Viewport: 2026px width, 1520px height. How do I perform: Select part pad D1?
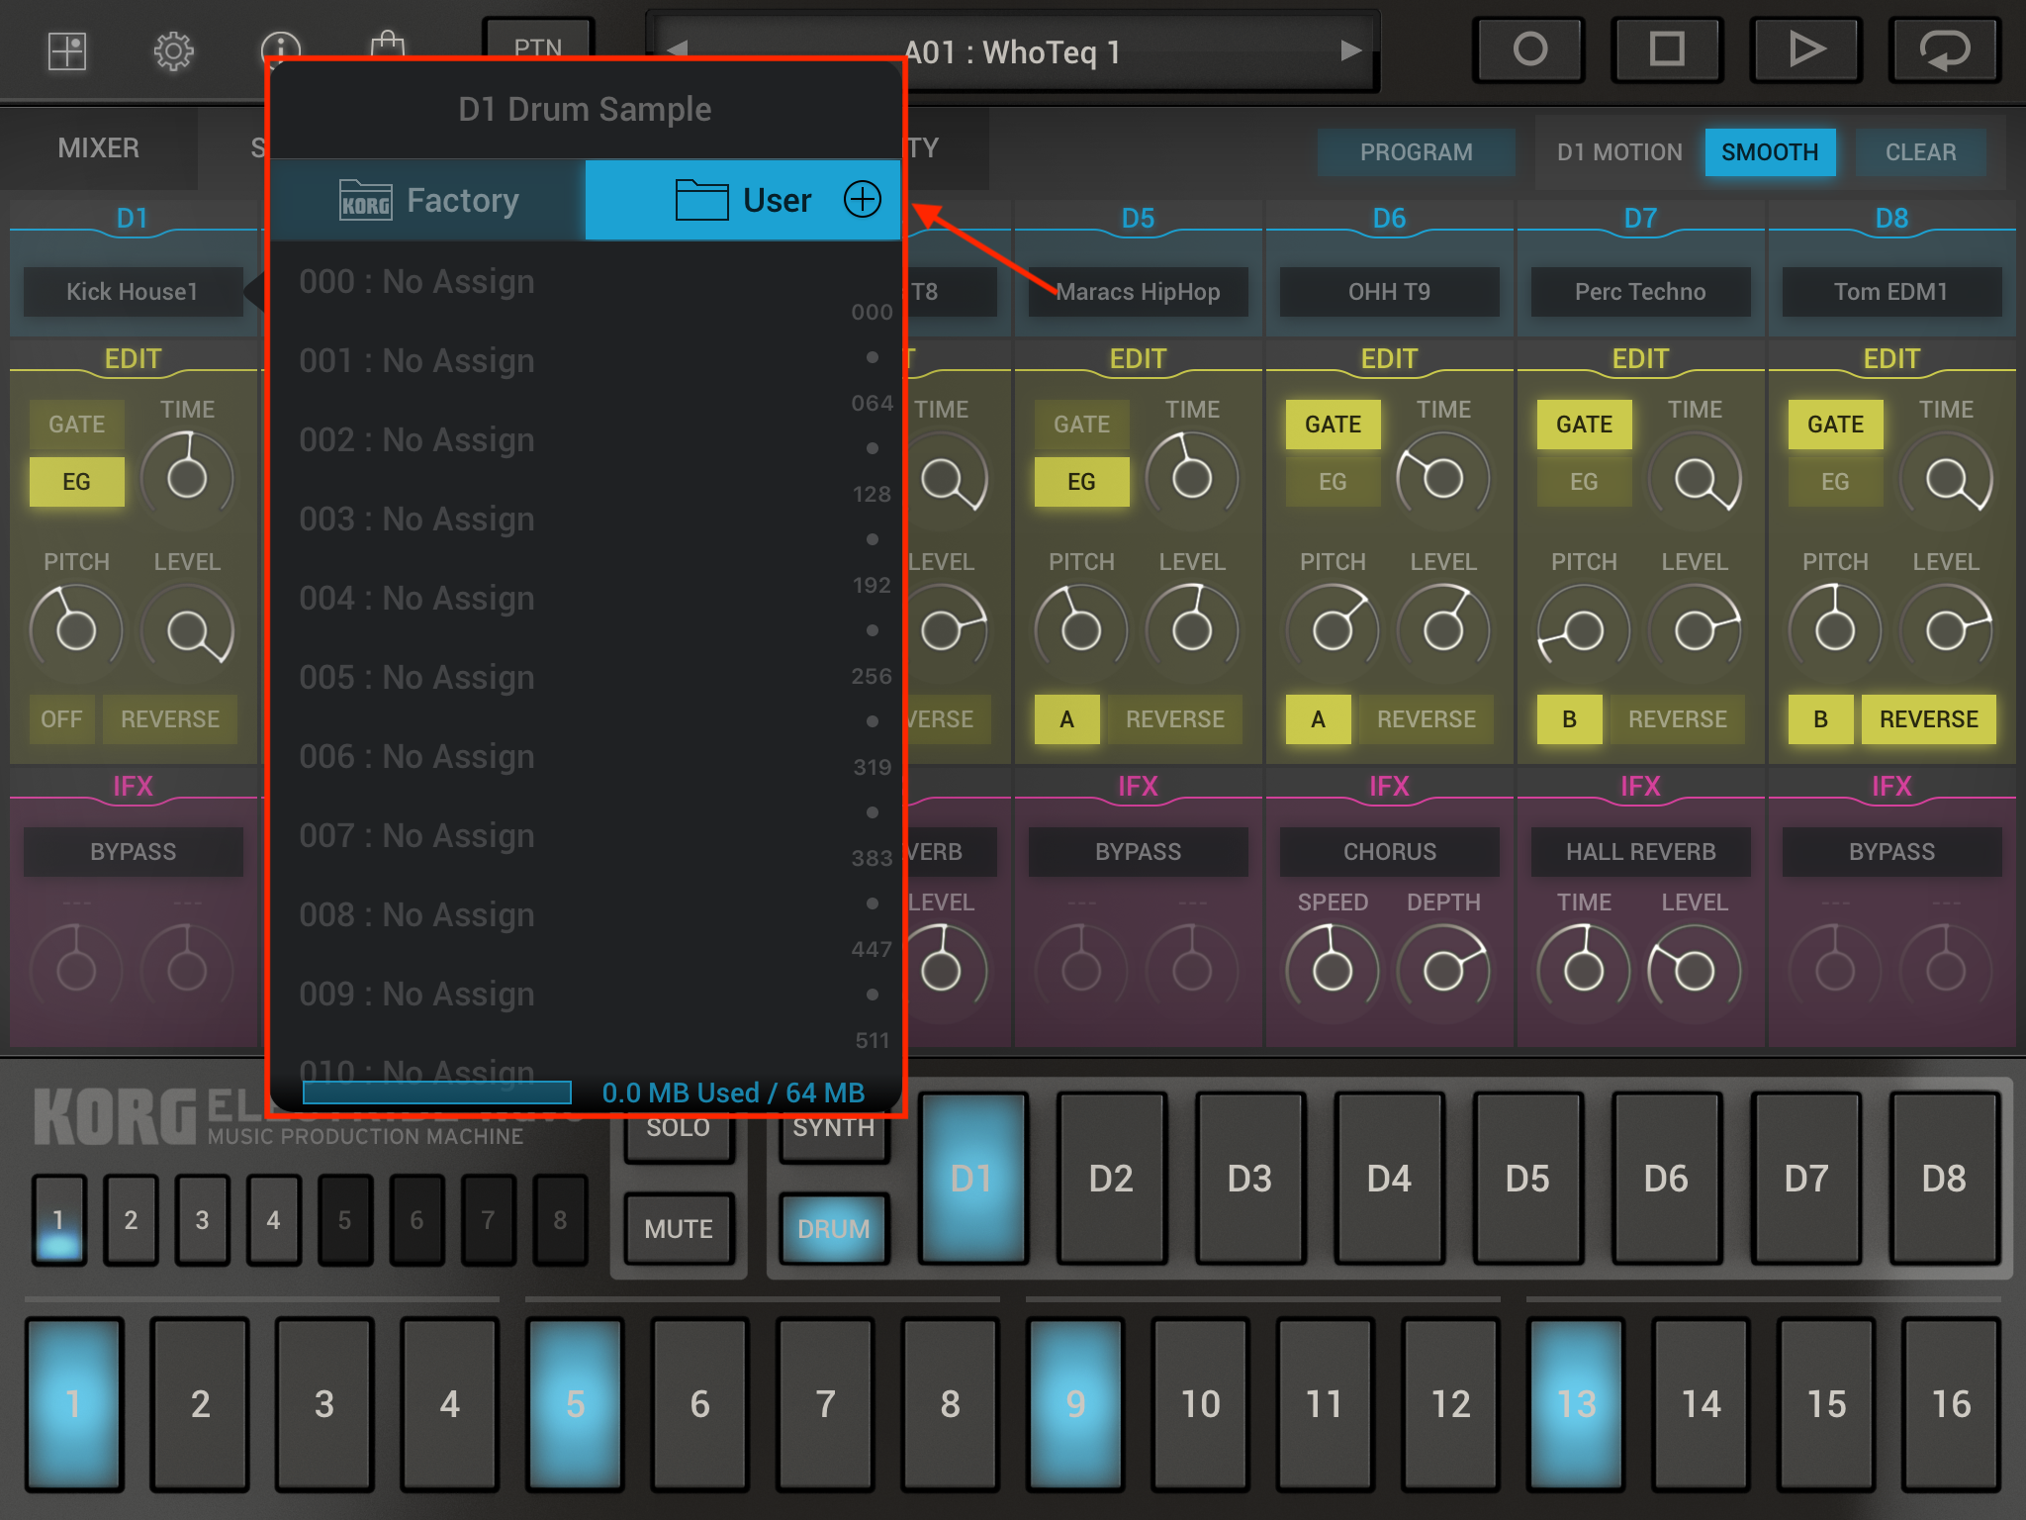click(x=972, y=1179)
